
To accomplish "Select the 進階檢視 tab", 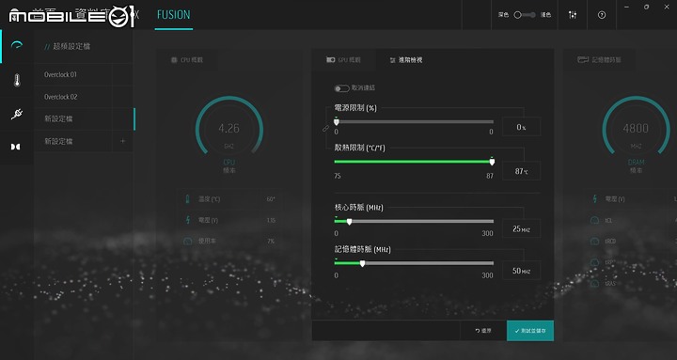I will pyautogui.click(x=406, y=60).
